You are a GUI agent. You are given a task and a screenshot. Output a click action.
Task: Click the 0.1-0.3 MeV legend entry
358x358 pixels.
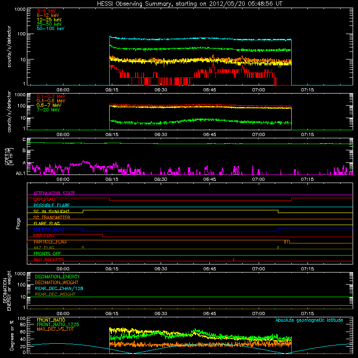51,96
